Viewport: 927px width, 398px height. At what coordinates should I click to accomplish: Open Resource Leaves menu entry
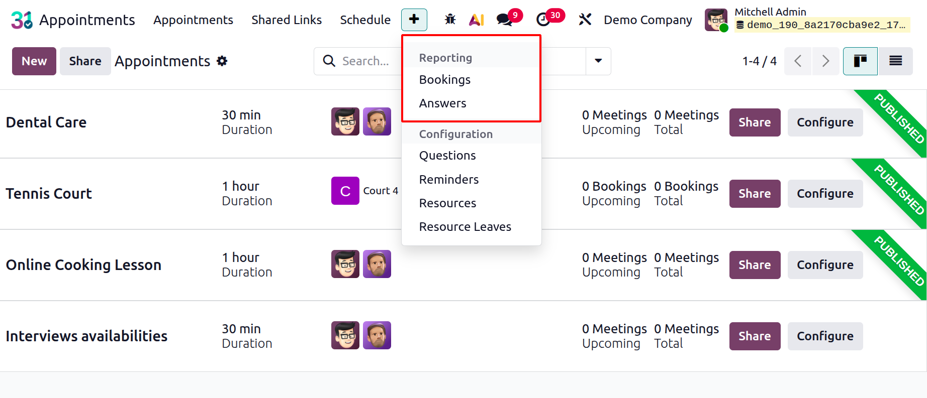click(465, 227)
